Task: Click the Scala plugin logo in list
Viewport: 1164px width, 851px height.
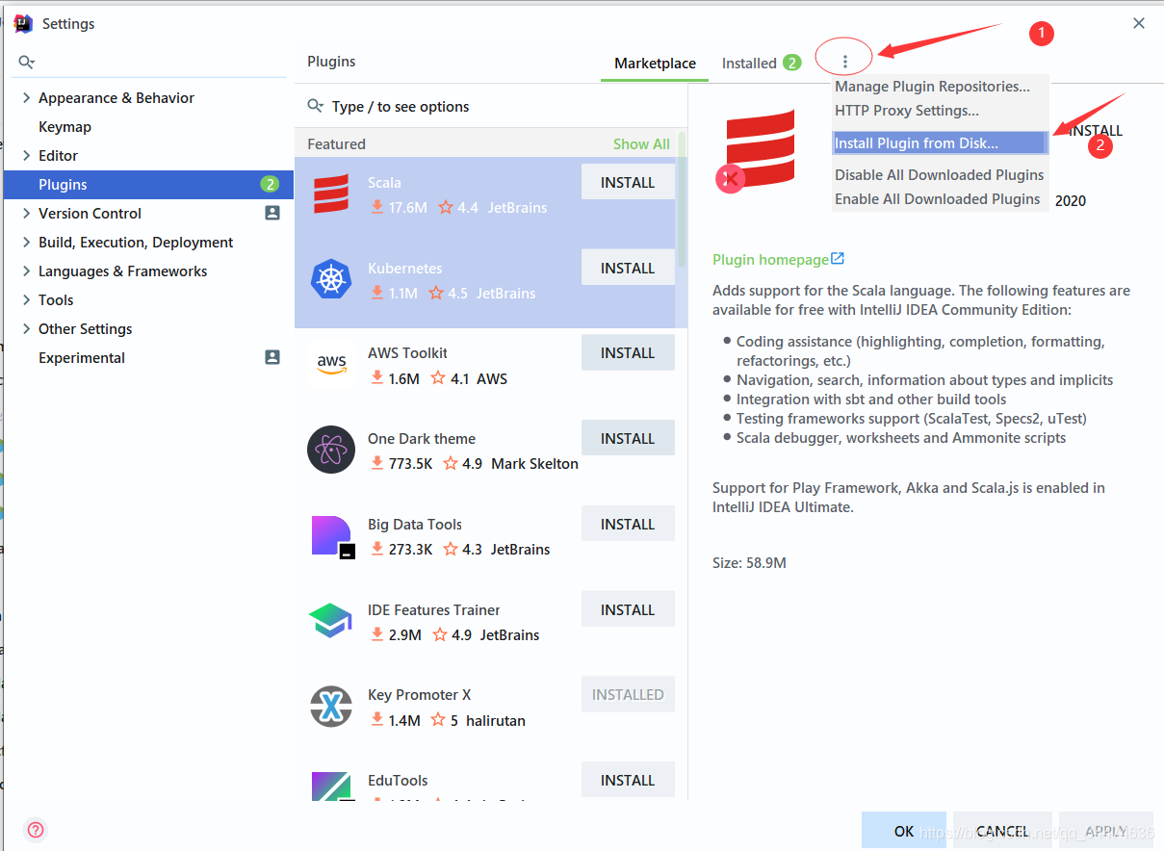Action: [331, 193]
